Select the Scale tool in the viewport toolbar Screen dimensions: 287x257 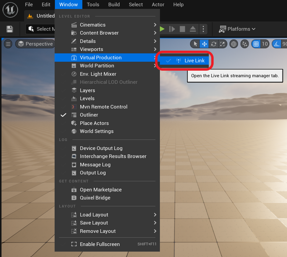point(223,44)
